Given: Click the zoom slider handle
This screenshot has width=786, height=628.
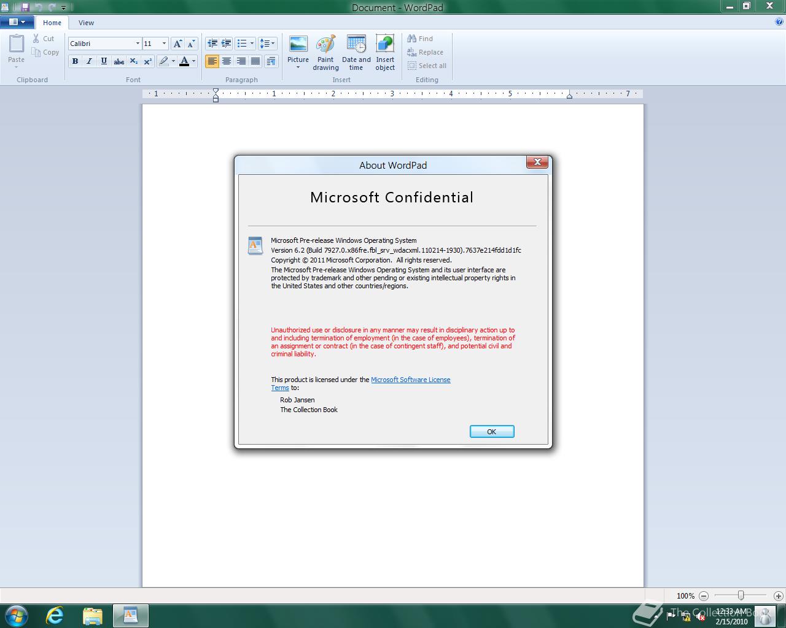Looking at the screenshot, I should click(741, 595).
